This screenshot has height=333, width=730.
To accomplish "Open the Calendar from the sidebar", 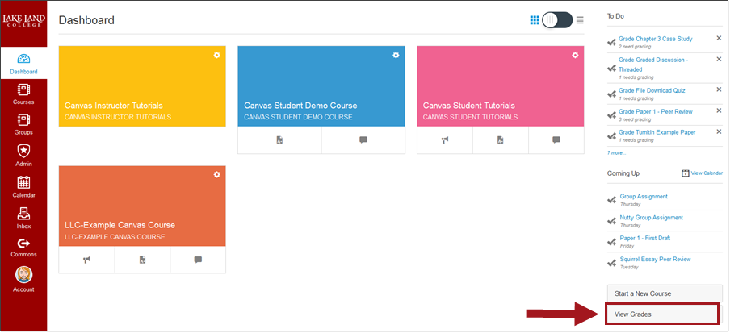I will point(23,186).
